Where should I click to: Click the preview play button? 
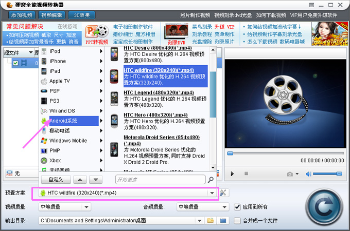[x=232, y=174]
